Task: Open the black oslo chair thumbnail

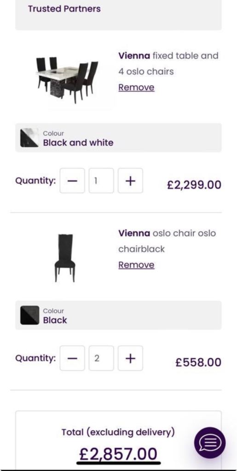Action: point(64,258)
